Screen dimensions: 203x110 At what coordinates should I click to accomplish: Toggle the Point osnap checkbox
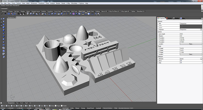tap(12, 106)
